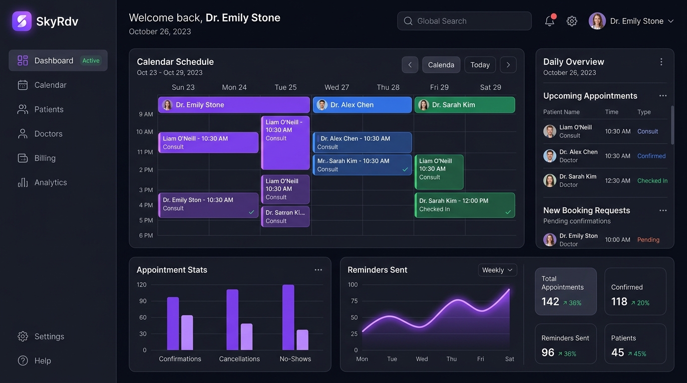Click the SkyRdv logo icon
This screenshot has width=687, height=383.
coord(21,21)
